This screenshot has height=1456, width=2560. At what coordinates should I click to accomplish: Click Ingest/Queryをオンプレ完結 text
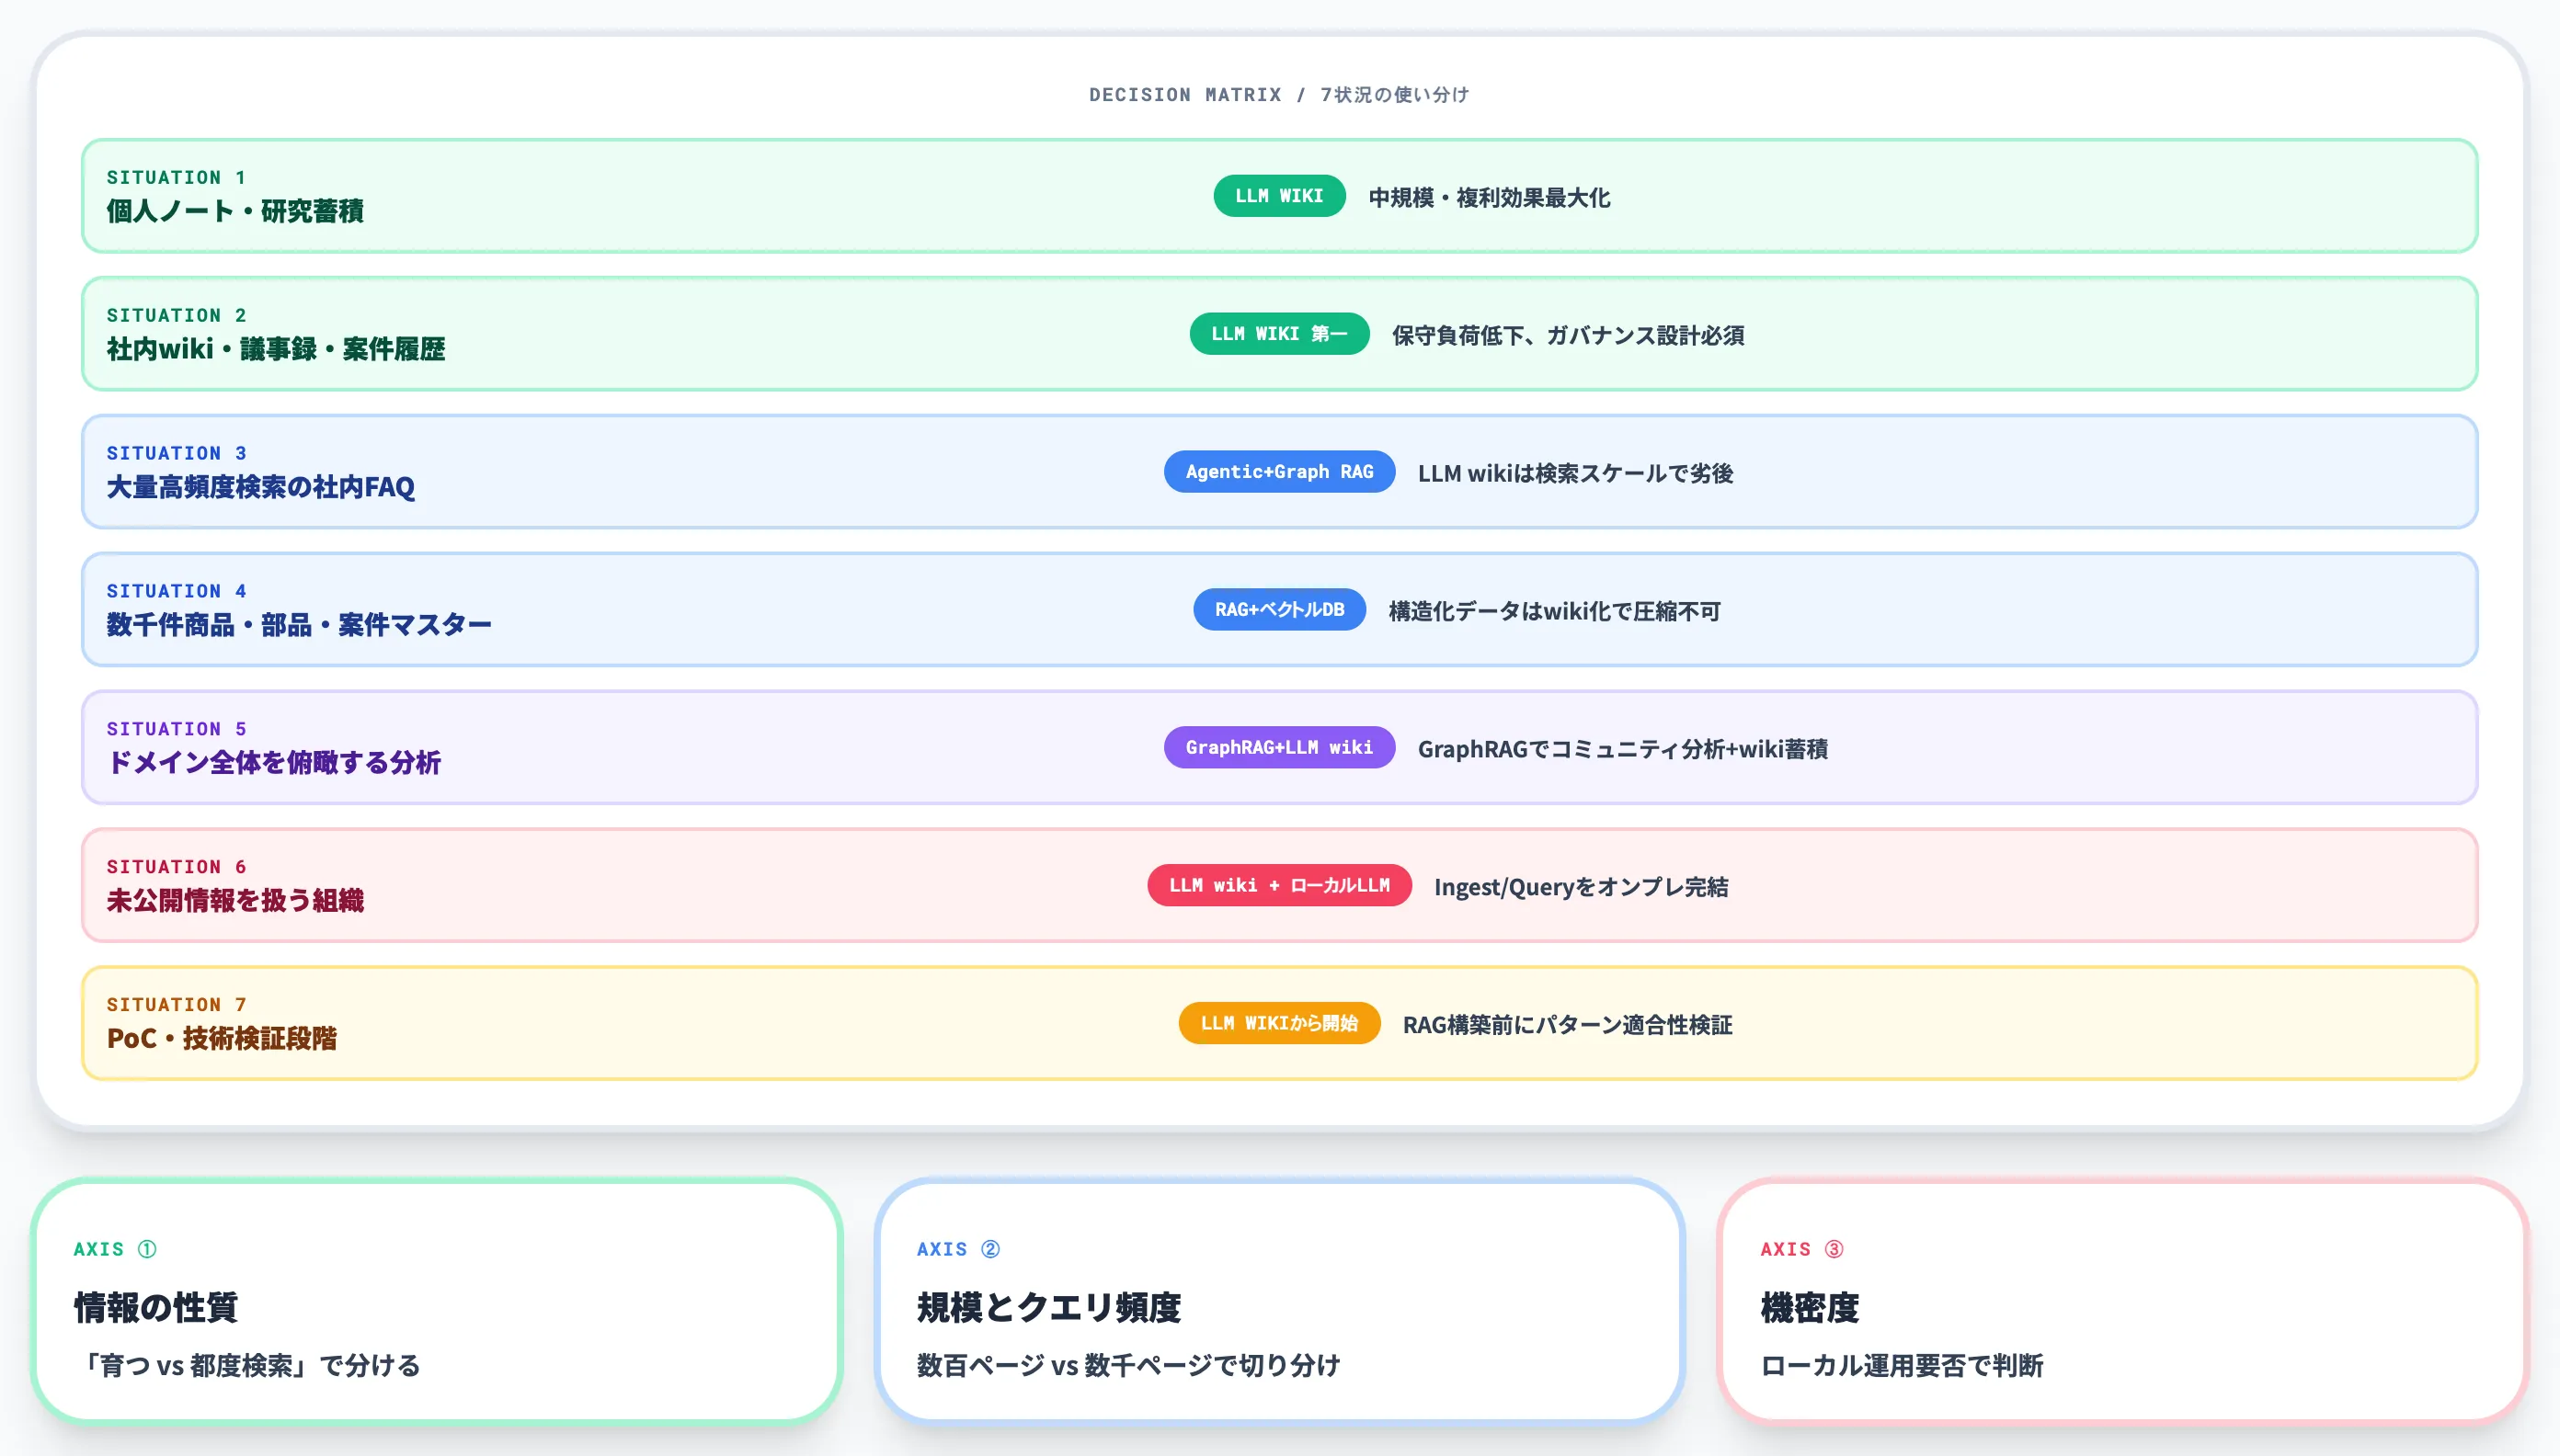1581,888
